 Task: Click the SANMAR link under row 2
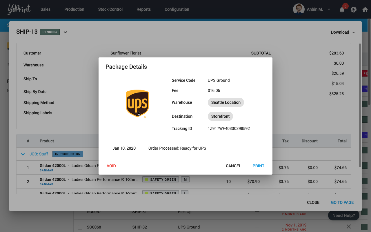coord(46,184)
